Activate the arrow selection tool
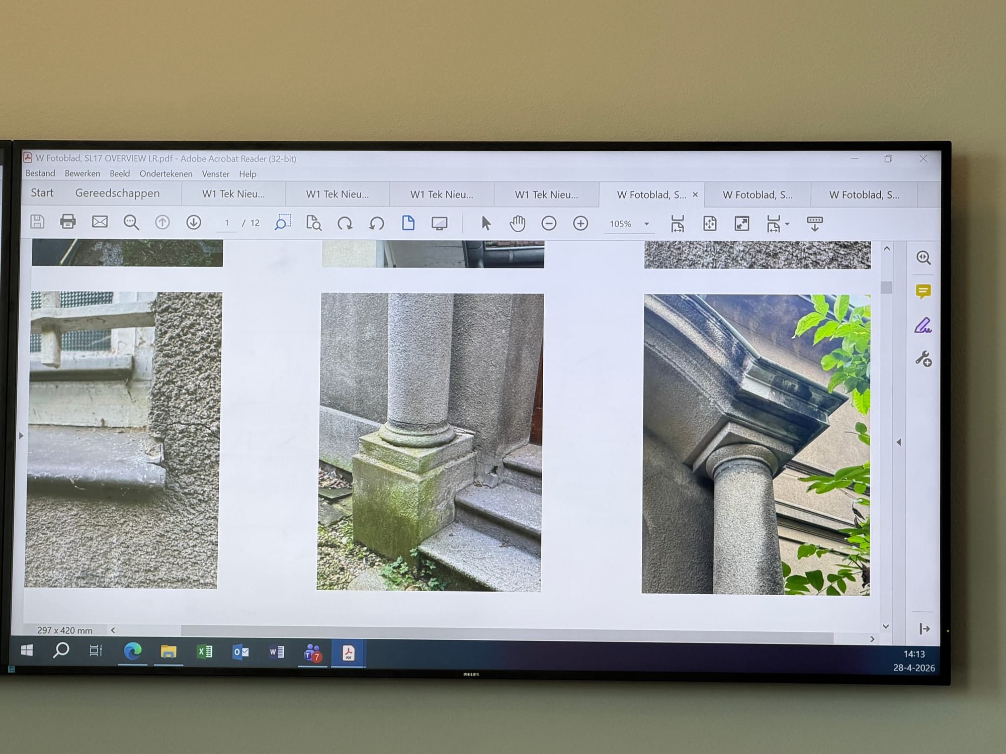This screenshot has height=754, width=1006. pos(486,223)
